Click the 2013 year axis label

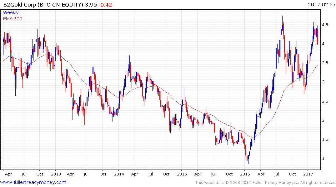[x=56, y=174]
